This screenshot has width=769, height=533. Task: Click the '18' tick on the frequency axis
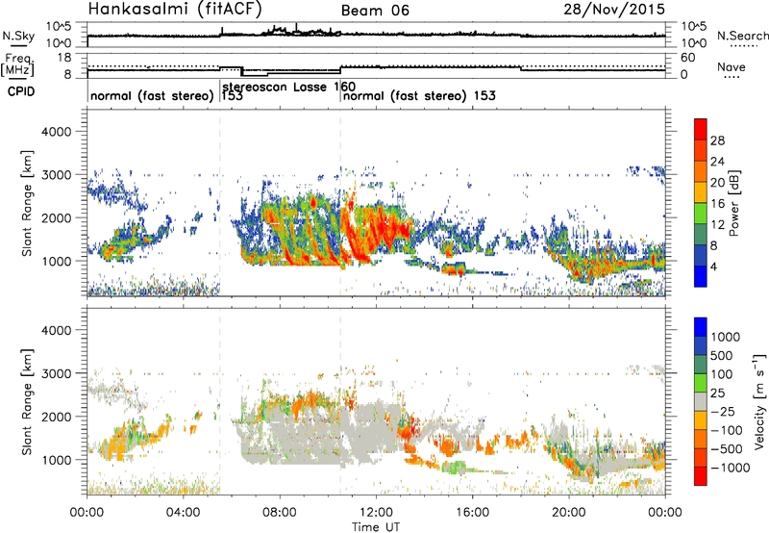[x=64, y=58]
